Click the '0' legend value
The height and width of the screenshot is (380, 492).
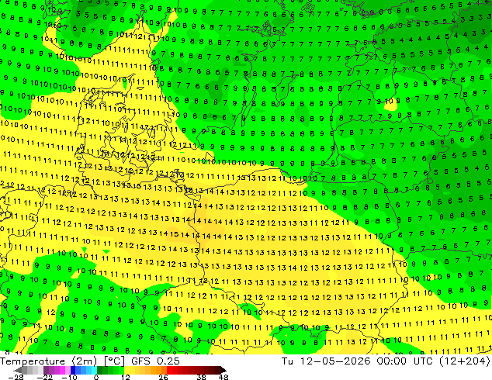coord(96,377)
